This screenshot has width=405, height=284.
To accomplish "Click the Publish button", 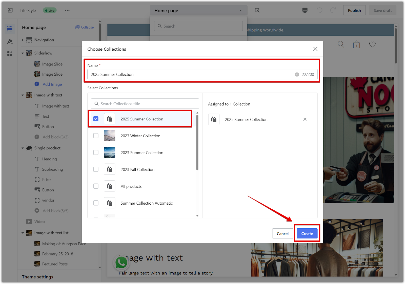I will [354, 10].
